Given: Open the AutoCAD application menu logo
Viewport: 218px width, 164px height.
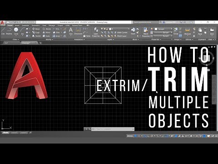Looking at the screenshot, I should (x=2, y=23).
